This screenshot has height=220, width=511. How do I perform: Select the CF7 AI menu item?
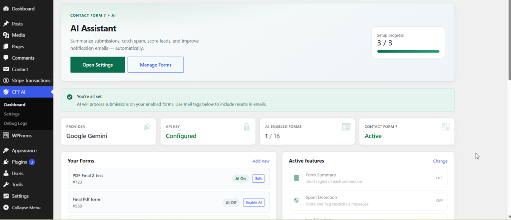pos(27,92)
